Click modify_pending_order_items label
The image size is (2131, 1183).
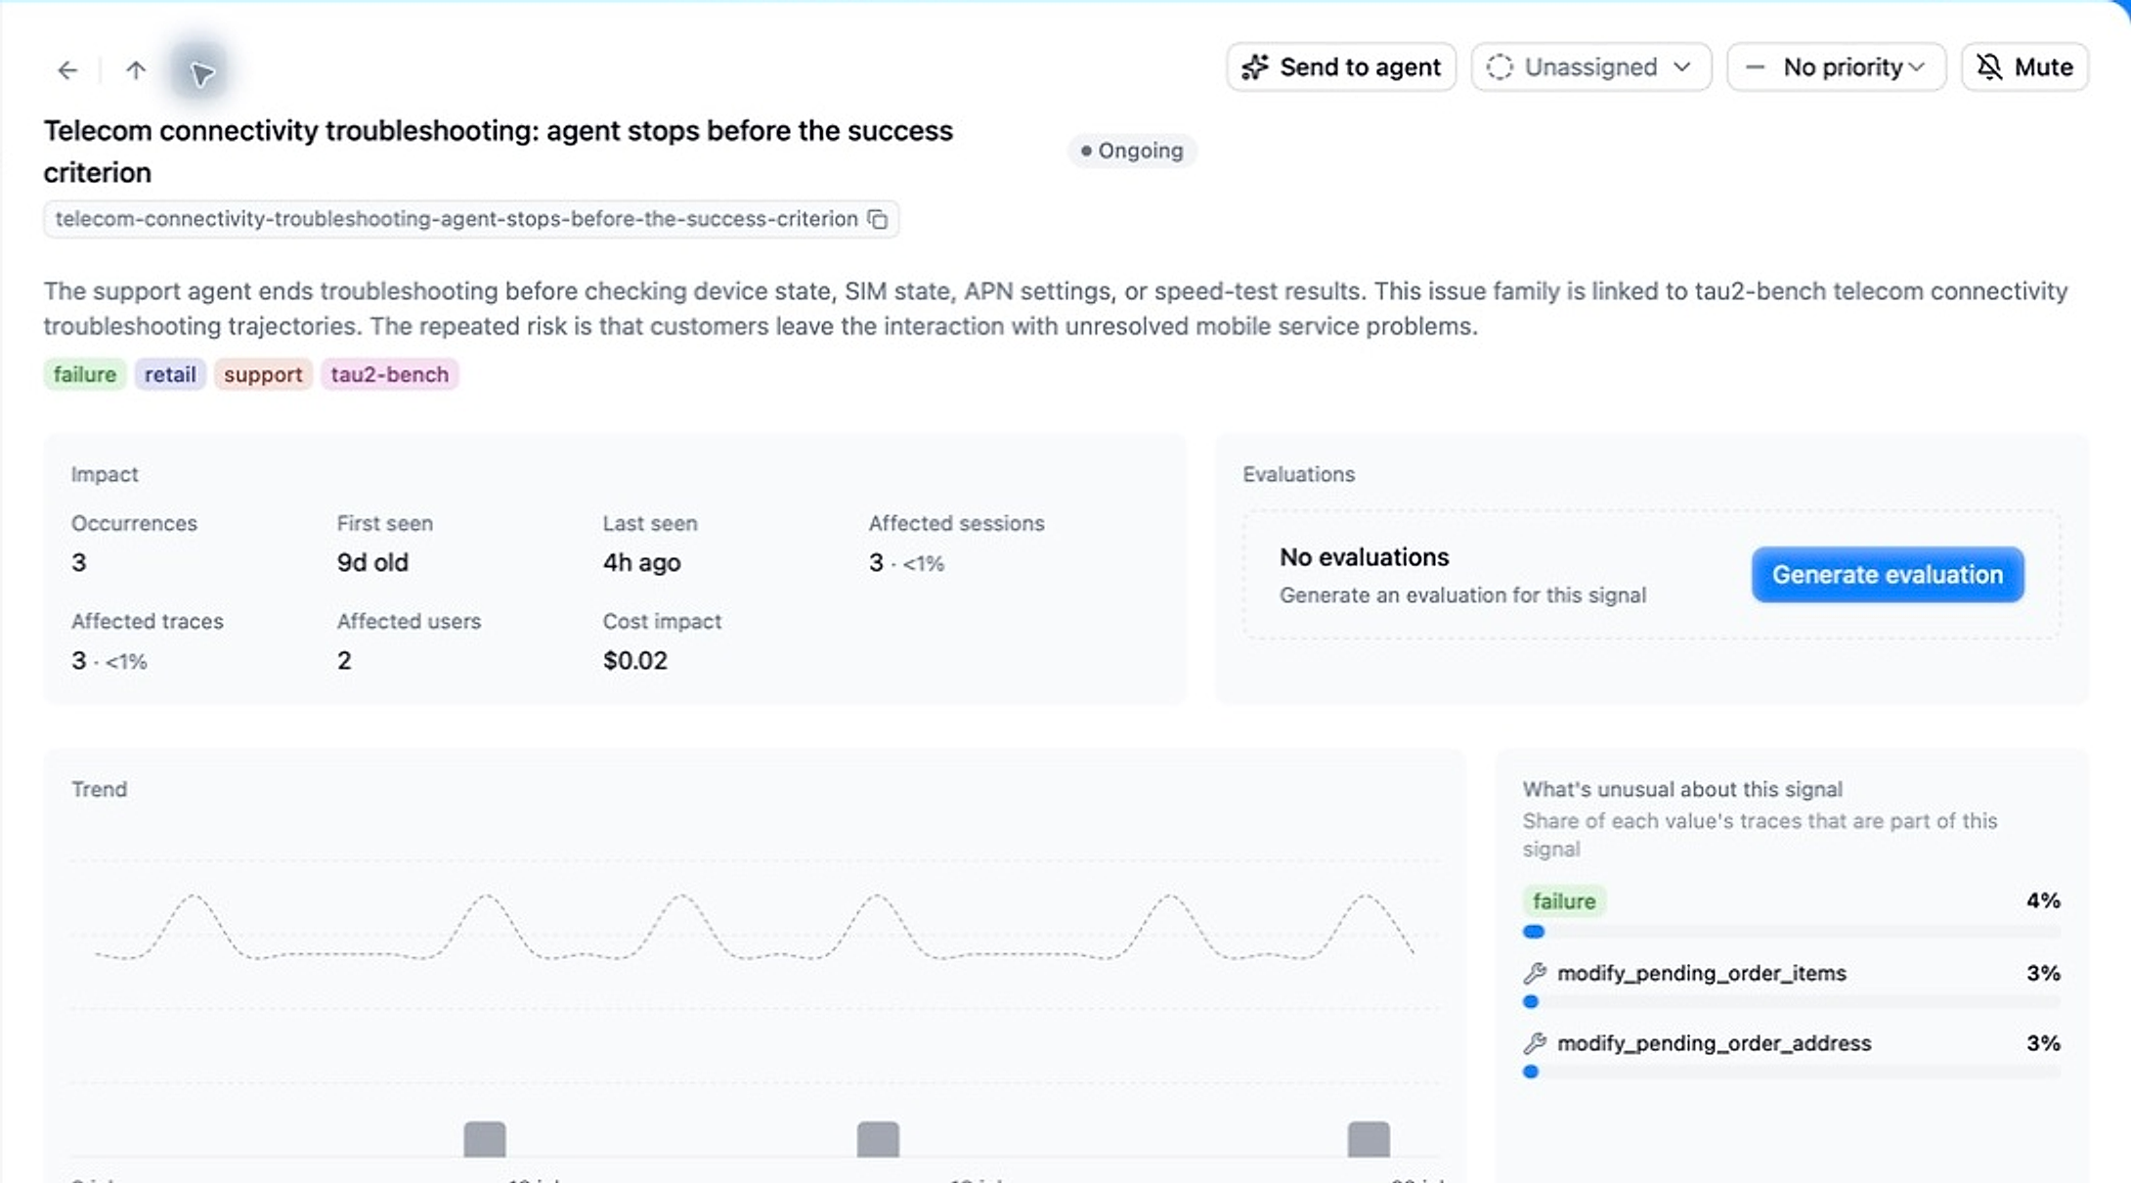[x=1702, y=973]
